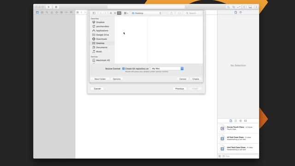The width and height of the screenshot is (295, 166).
Task: Uncheck Create Git repository checkbox
Action: (x=124, y=69)
